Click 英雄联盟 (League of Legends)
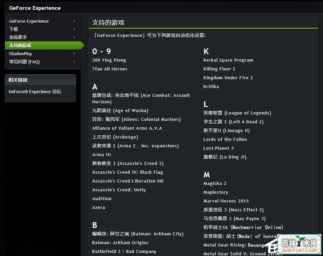The width and height of the screenshot is (323, 256). (x=237, y=113)
